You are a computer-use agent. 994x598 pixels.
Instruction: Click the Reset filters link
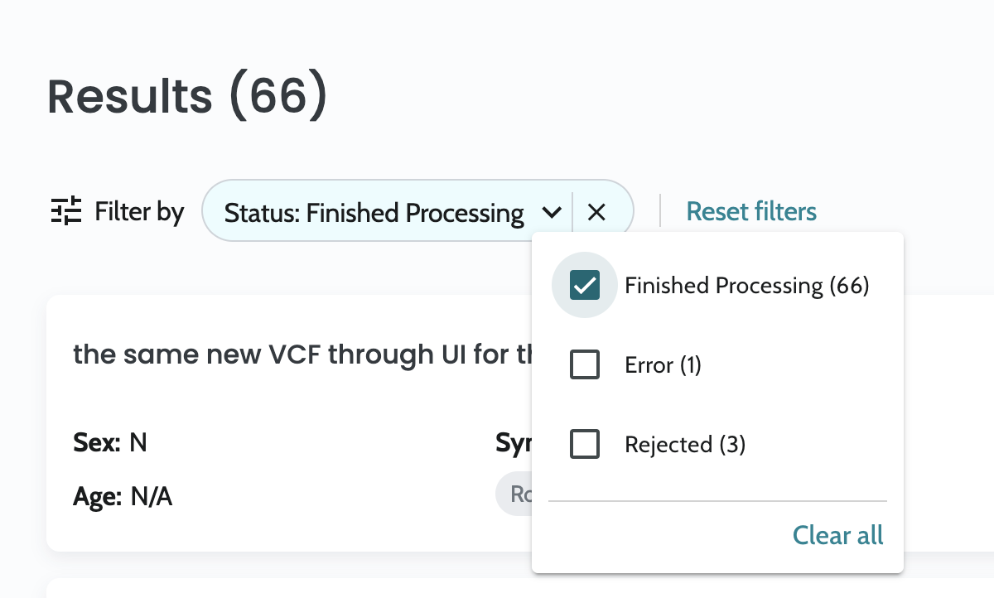pos(751,211)
